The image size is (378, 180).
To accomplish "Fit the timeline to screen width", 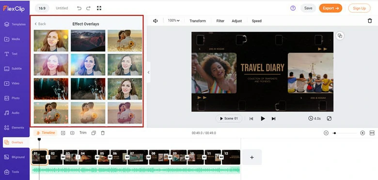I will click(x=372, y=133).
